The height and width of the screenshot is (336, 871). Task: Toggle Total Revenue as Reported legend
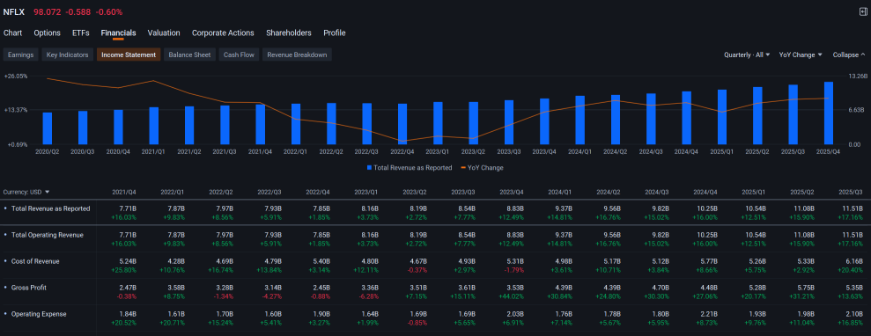pos(410,167)
